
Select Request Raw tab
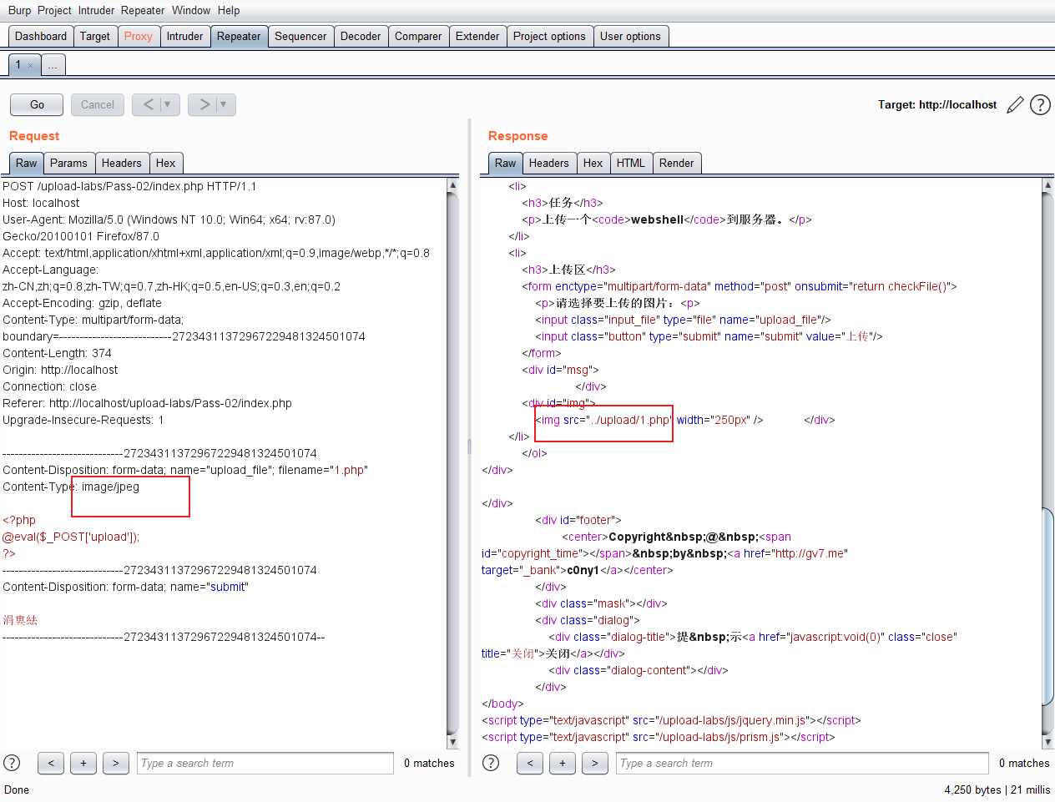[x=26, y=163]
